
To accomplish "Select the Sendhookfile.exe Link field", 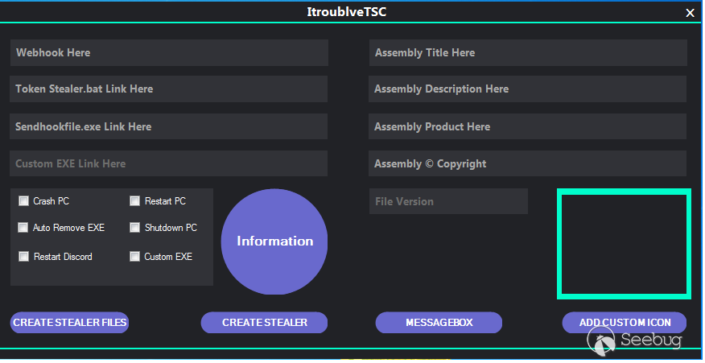I will pos(169,126).
